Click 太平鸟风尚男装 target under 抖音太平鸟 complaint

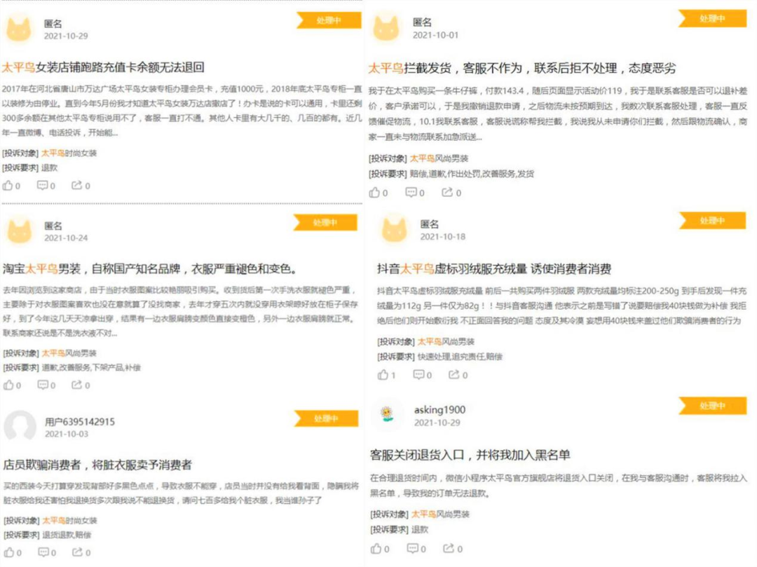446,341
